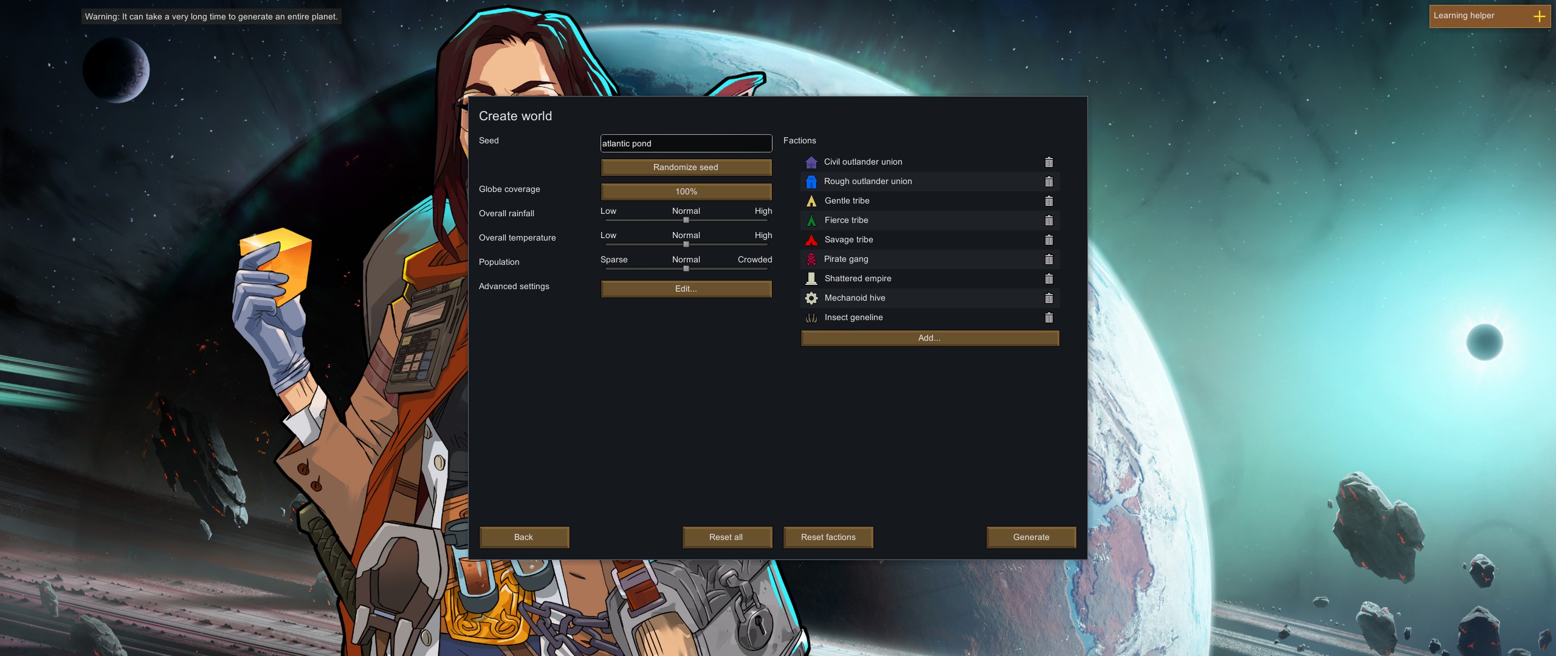
Task: Delete the Gentle tribe faction
Action: click(x=1048, y=201)
